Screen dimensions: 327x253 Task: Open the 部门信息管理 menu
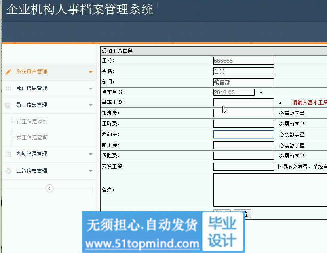(x=49, y=88)
